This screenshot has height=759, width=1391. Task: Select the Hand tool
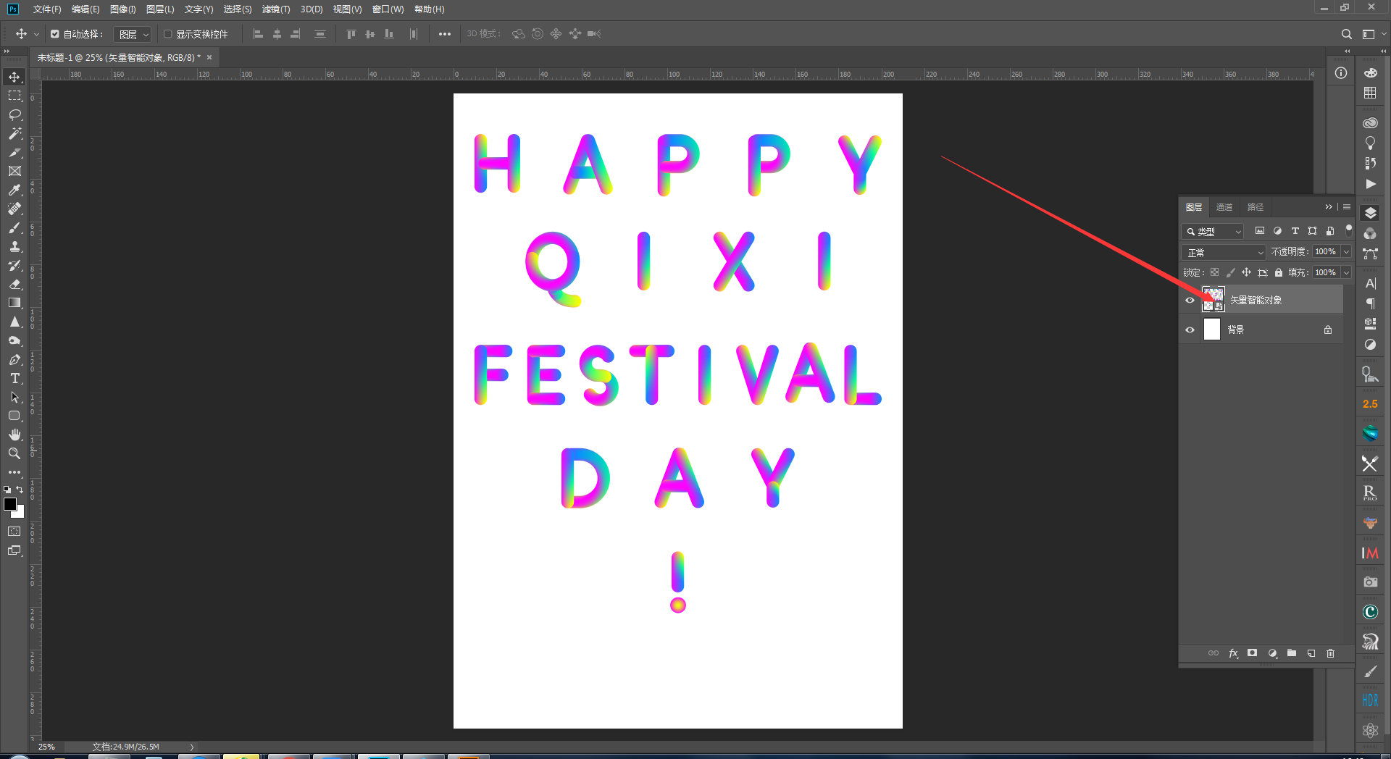tap(14, 435)
